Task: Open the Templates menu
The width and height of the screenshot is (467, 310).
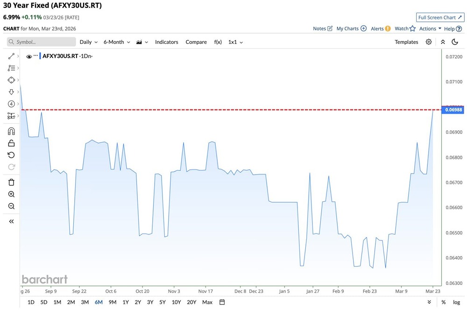Action: point(406,42)
